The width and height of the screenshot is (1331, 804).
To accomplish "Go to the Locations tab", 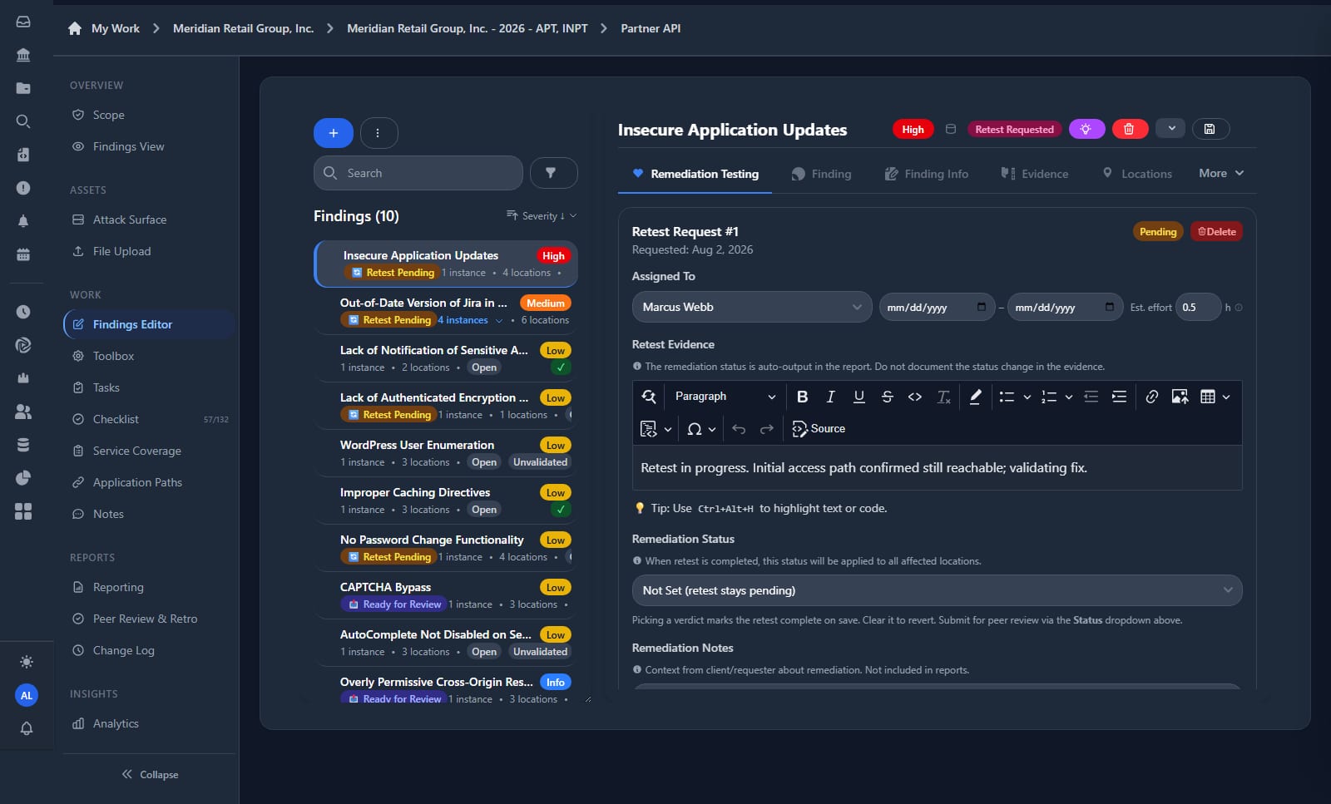I will pyautogui.click(x=1136, y=174).
